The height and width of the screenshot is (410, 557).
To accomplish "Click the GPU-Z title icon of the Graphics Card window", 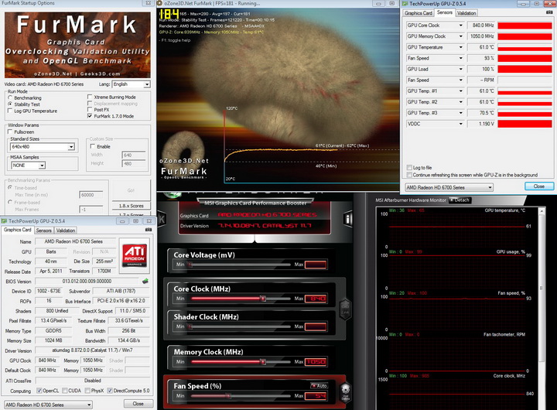I will tap(5, 221).
